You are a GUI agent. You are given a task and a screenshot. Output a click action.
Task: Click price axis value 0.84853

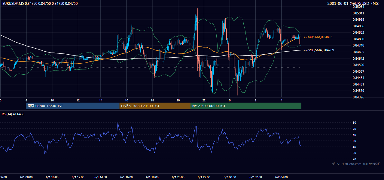coord(358,33)
